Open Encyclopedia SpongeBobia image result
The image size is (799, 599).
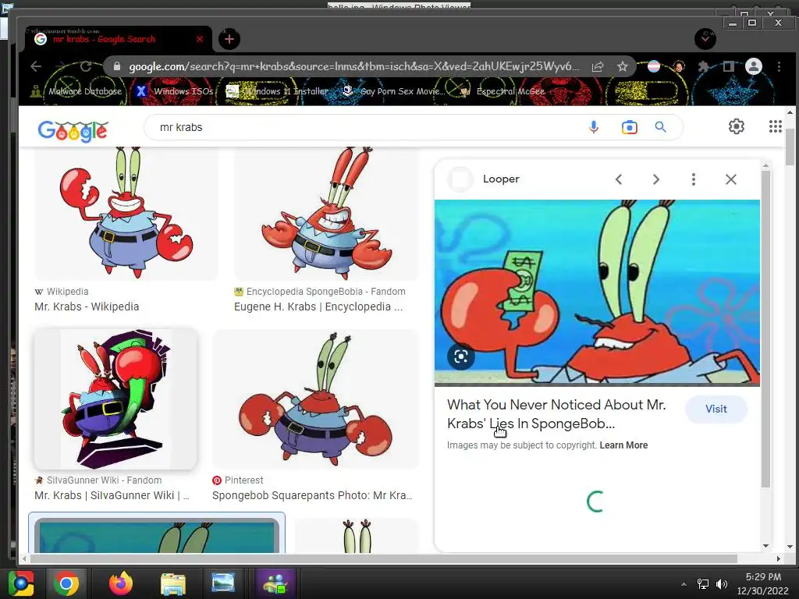(326, 213)
